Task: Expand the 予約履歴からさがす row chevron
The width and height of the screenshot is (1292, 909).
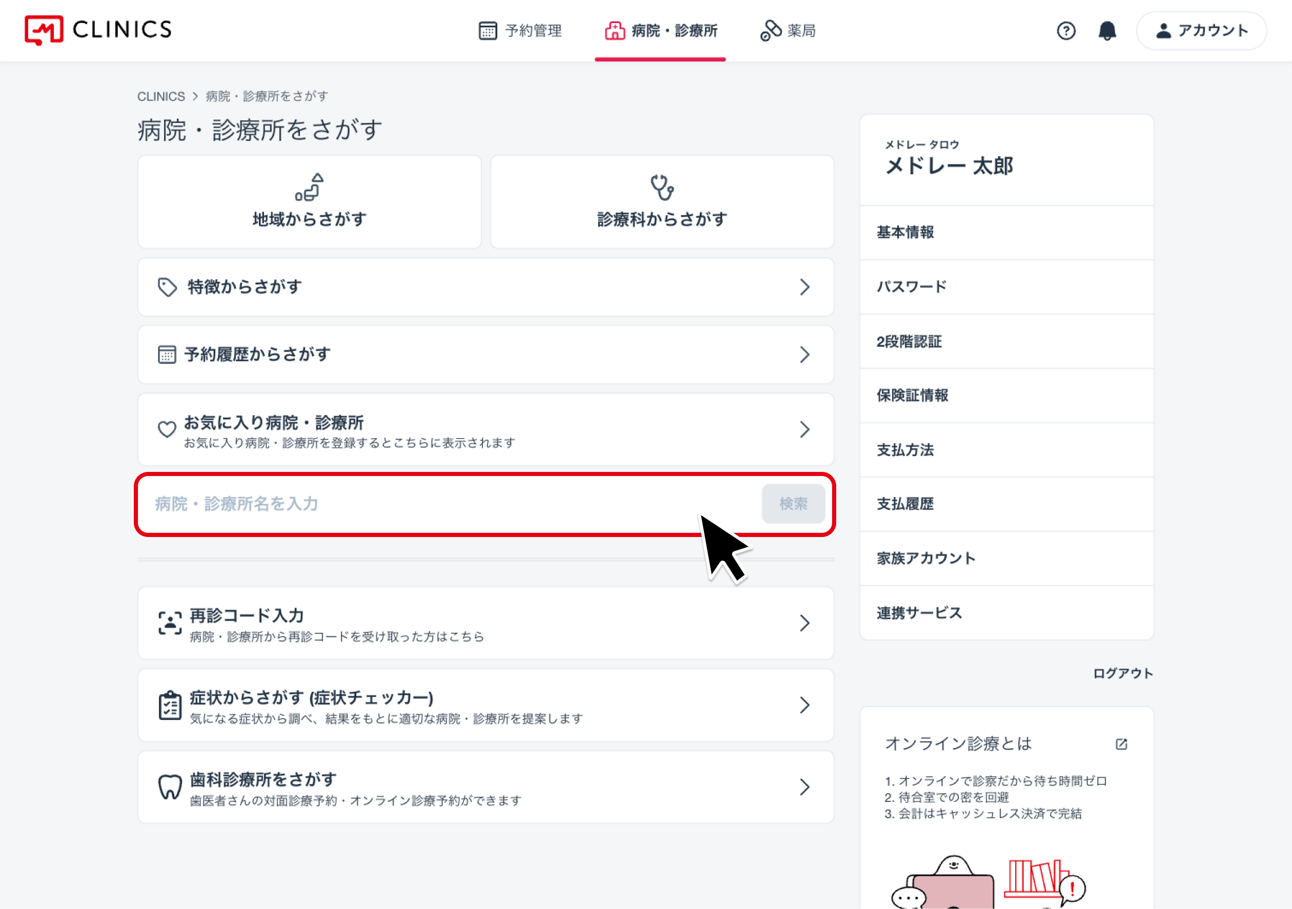Action: (805, 355)
